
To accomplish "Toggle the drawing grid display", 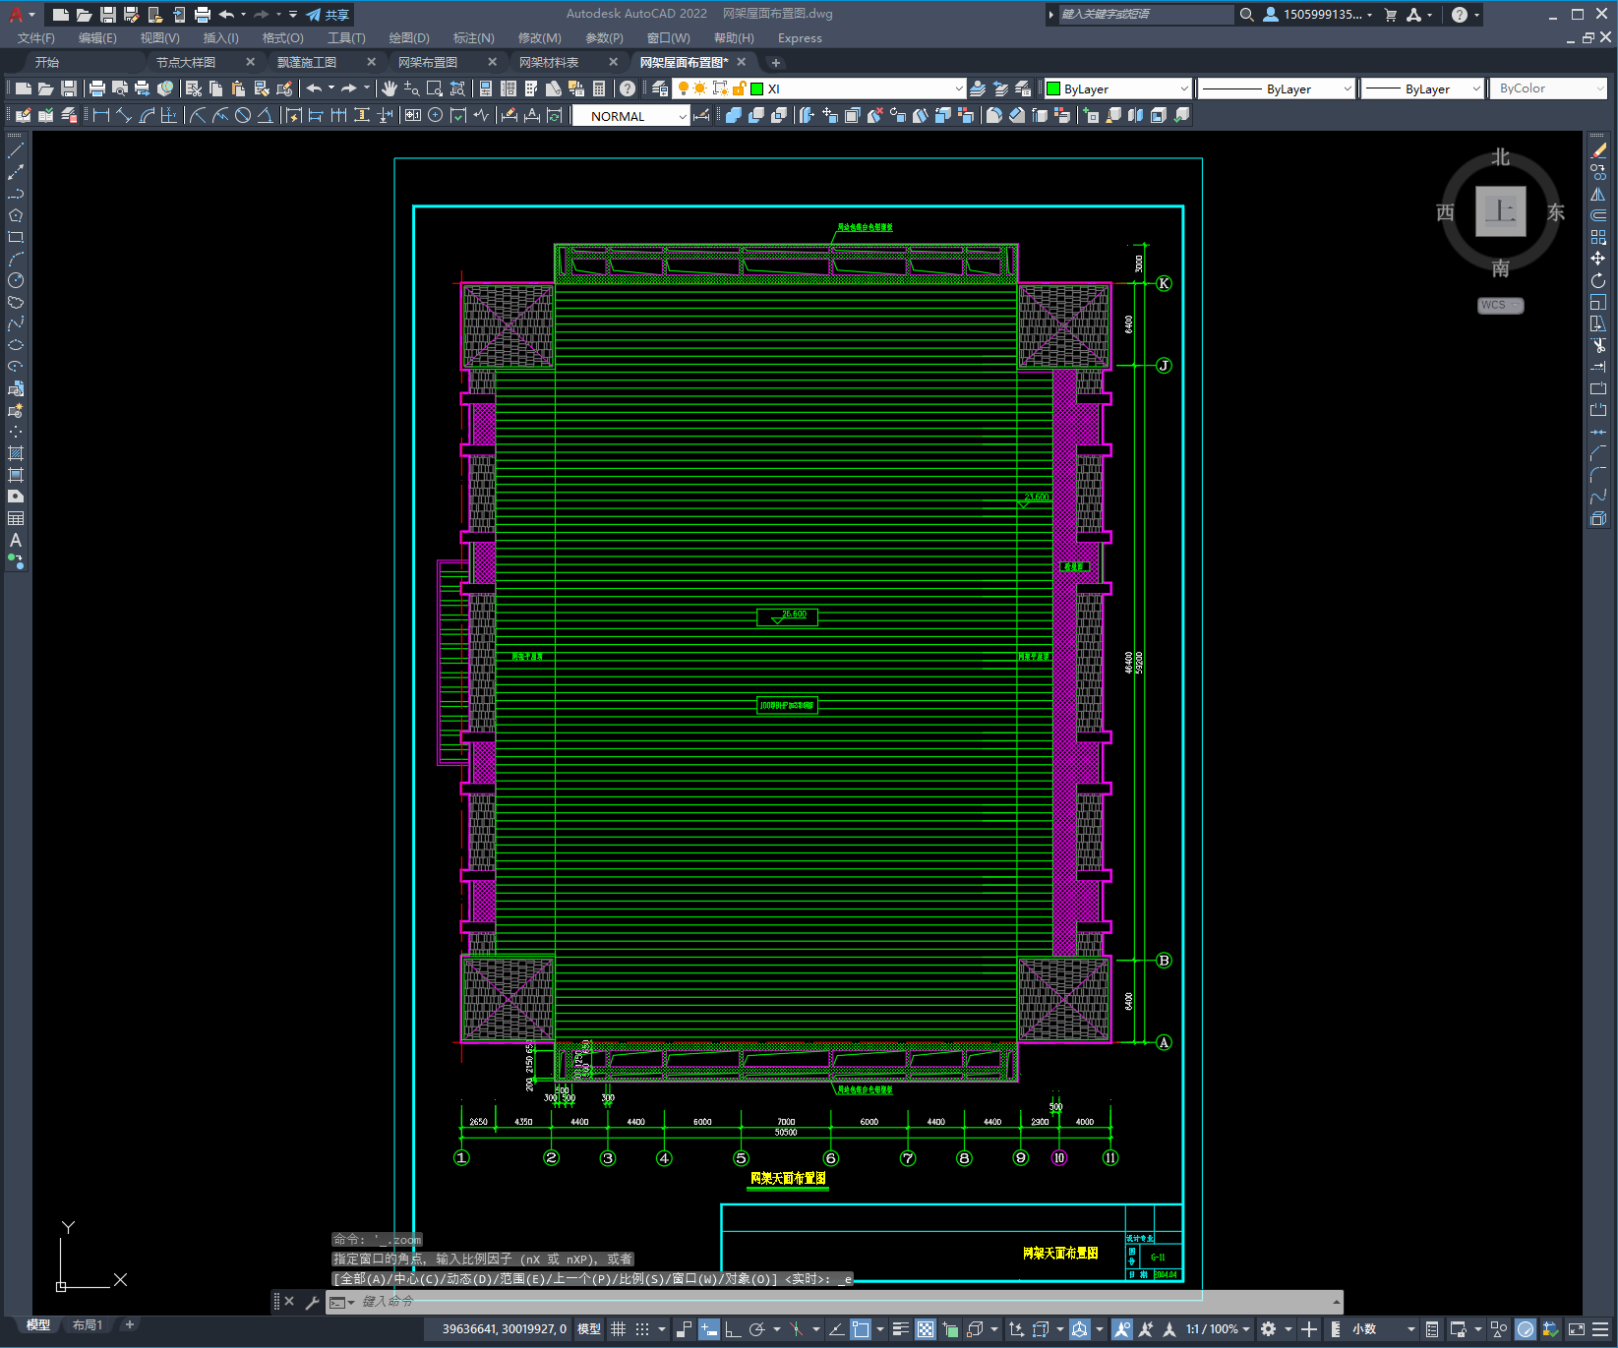I will click(x=618, y=1329).
